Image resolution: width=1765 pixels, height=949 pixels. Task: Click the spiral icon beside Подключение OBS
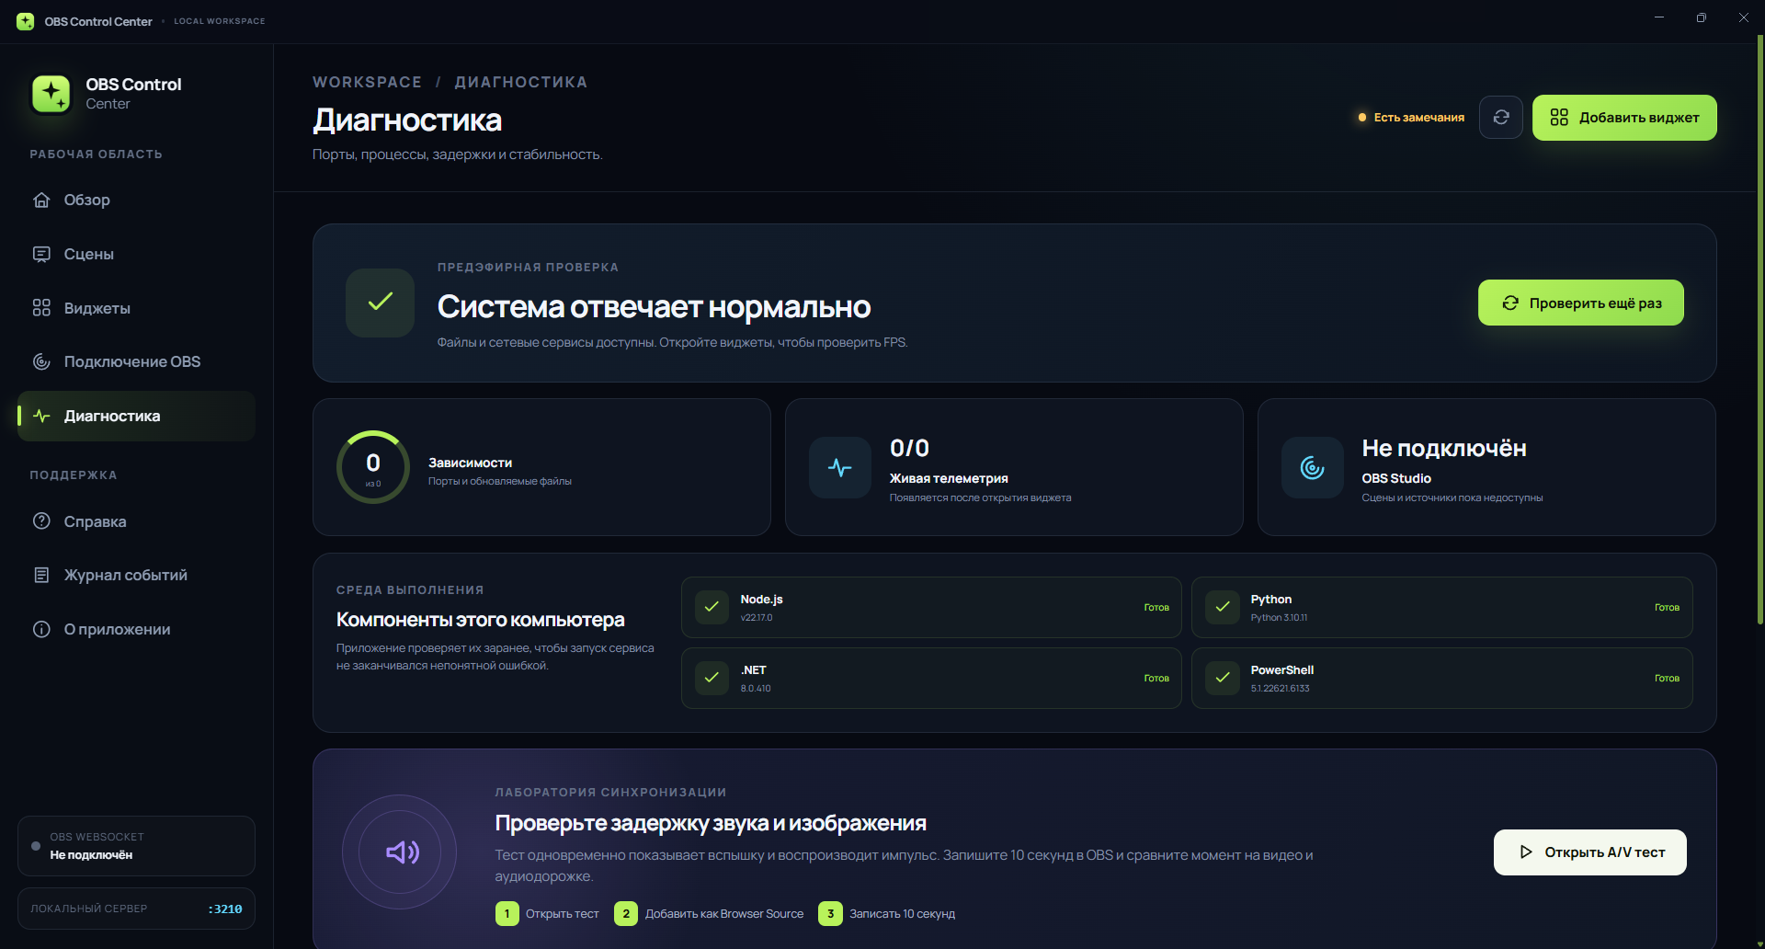click(41, 361)
